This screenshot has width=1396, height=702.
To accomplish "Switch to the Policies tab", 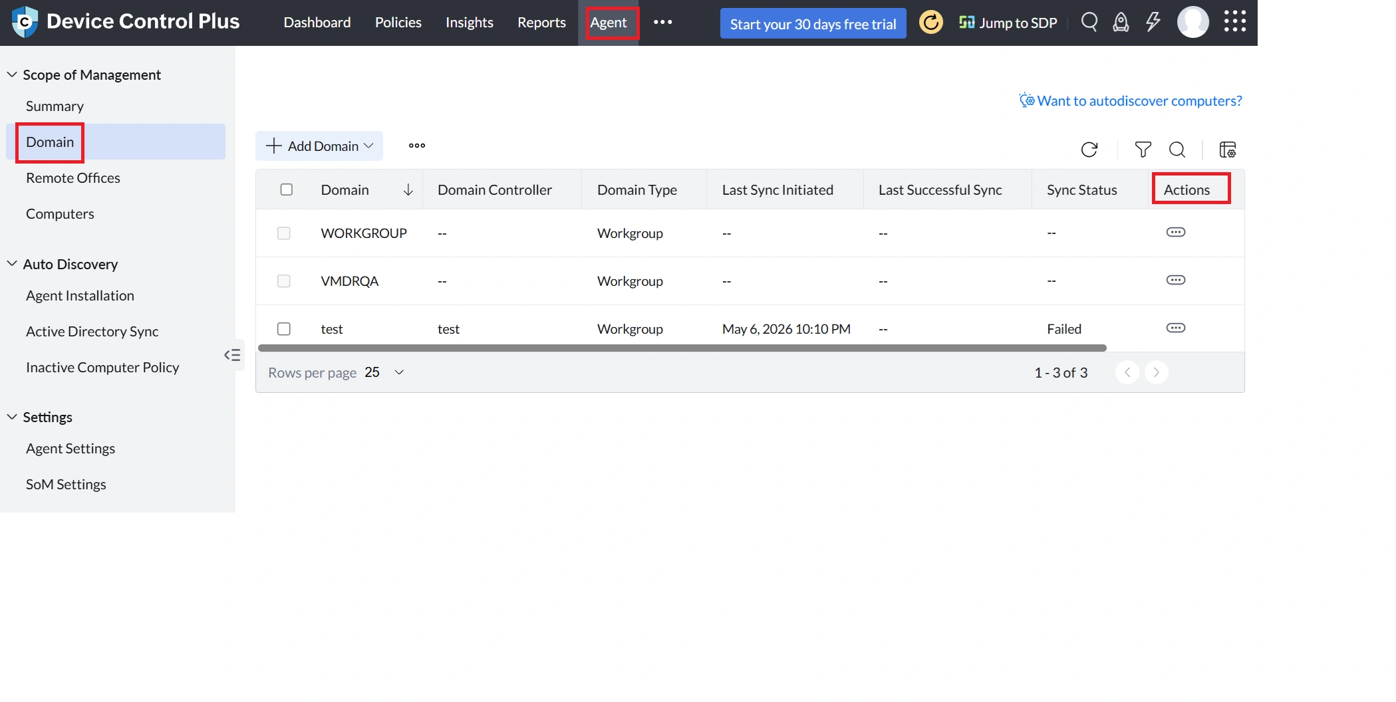I will (398, 23).
